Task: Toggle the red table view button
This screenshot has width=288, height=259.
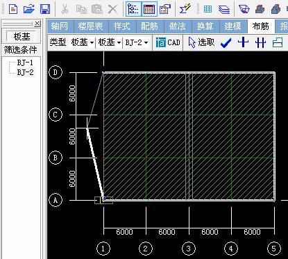Action: tap(149, 9)
